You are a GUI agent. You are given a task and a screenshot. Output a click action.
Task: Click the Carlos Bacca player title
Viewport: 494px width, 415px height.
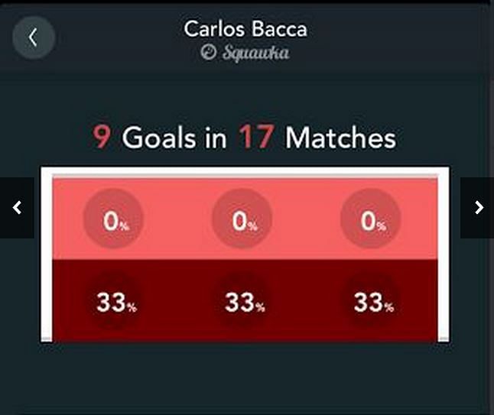[245, 29]
